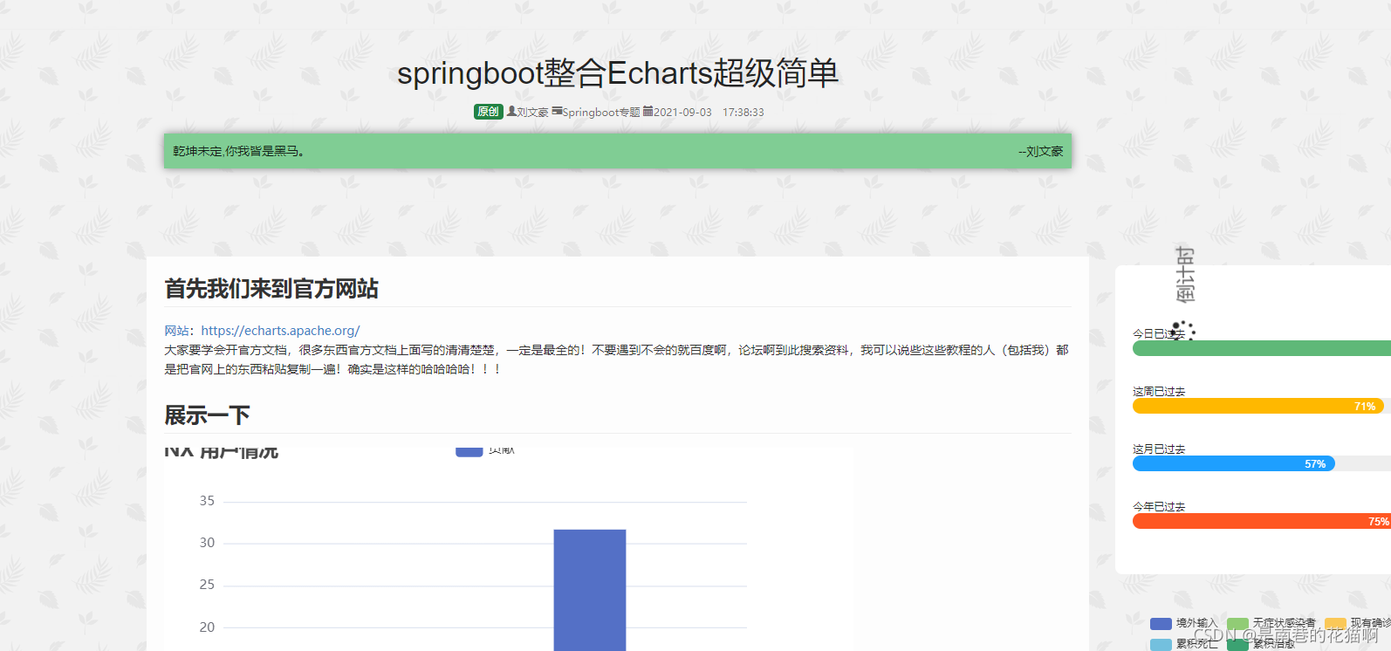Click the 这周已过去 label

pos(1159,392)
